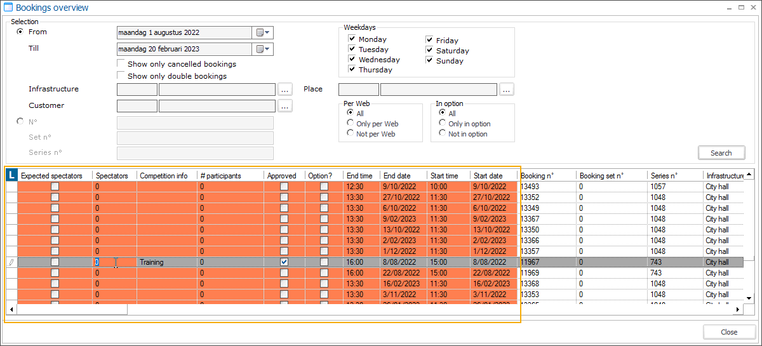Toggle Expected spectators checkbox on booking 13349 row
Viewport: 762px width, 346px height.
click(x=55, y=208)
